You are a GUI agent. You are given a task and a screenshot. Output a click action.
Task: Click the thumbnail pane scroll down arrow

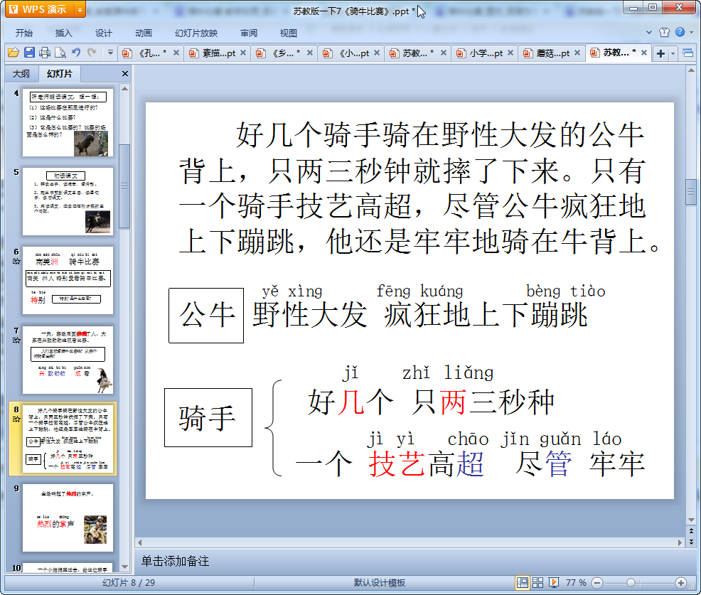coord(124,567)
